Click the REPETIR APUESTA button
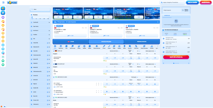The width and height of the screenshot is (213, 108). [176, 57]
